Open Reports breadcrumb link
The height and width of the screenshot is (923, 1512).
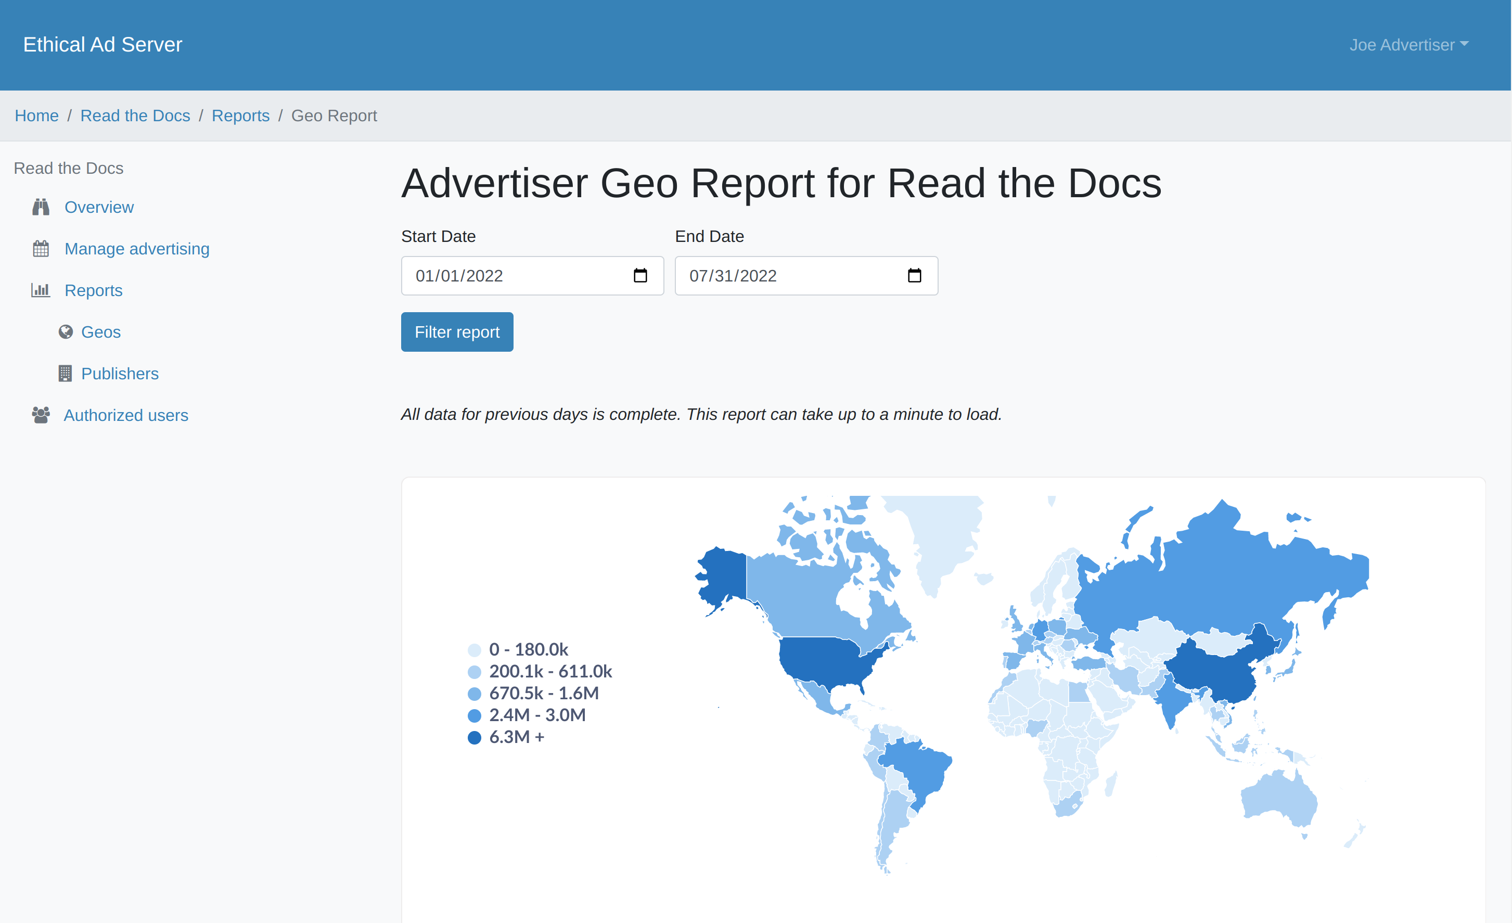pyautogui.click(x=240, y=116)
